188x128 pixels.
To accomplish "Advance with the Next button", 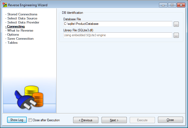I will (x=114, y=120).
